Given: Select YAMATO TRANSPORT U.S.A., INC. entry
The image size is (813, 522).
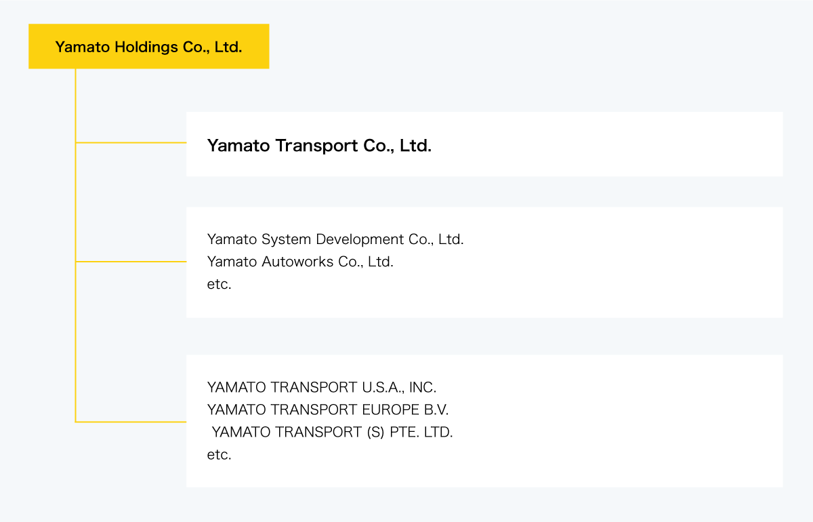Looking at the screenshot, I should [x=321, y=387].
